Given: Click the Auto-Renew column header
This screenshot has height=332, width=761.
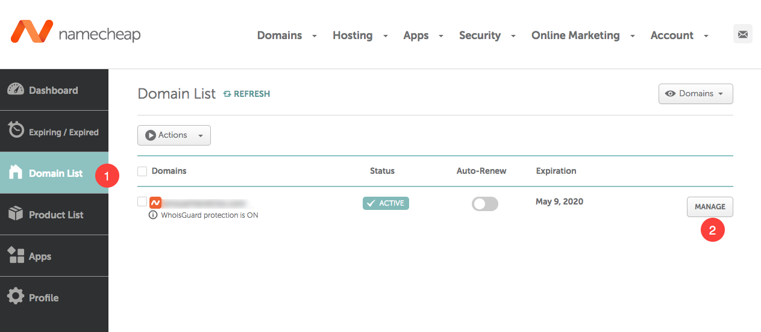Looking at the screenshot, I should [481, 171].
